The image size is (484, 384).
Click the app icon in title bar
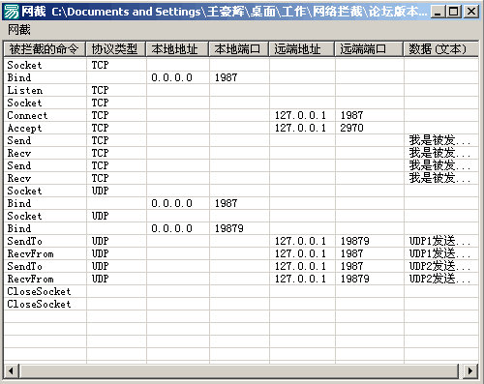tap(12, 12)
